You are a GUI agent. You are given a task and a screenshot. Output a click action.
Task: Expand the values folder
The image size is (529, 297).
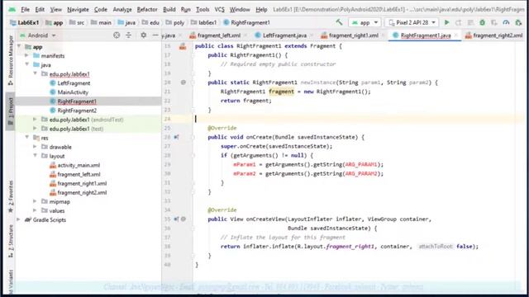coord(35,210)
